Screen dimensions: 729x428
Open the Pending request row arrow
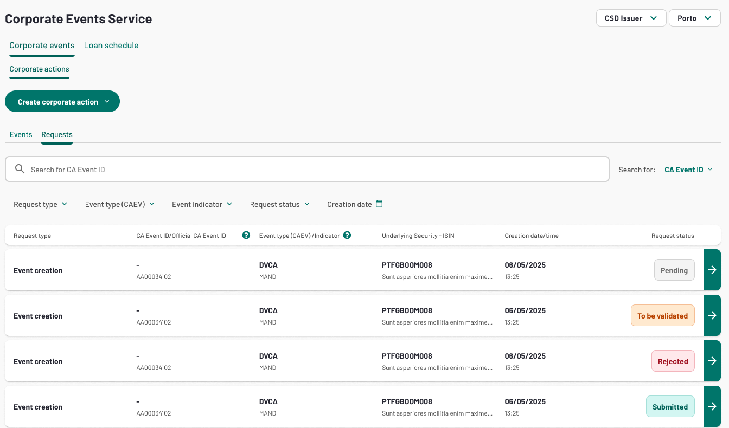point(712,270)
